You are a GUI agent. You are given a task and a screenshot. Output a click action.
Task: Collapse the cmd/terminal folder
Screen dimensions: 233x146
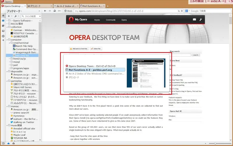point(10,43)
